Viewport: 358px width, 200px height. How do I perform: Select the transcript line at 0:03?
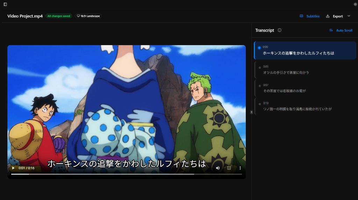click(x=305, y=70)
